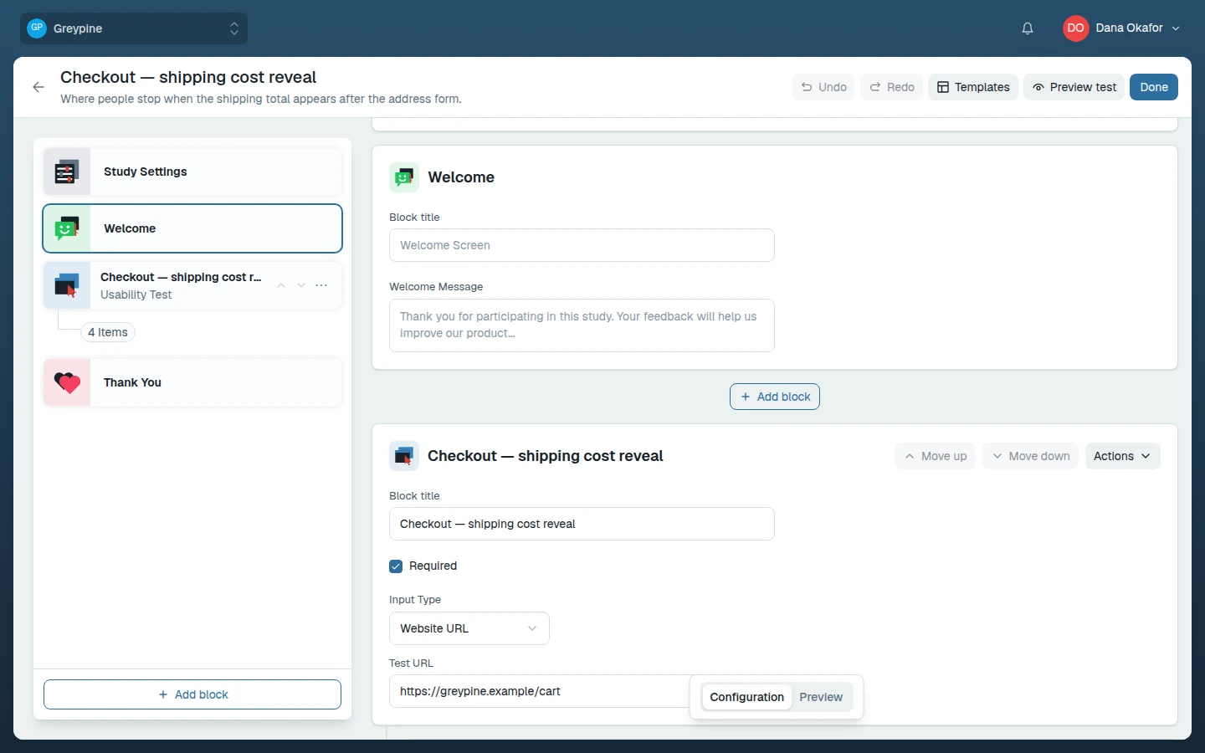Expand the 4 Items list
This screenshot has height=753, width=1205.
pyautogui.click(x=108, y=332)
